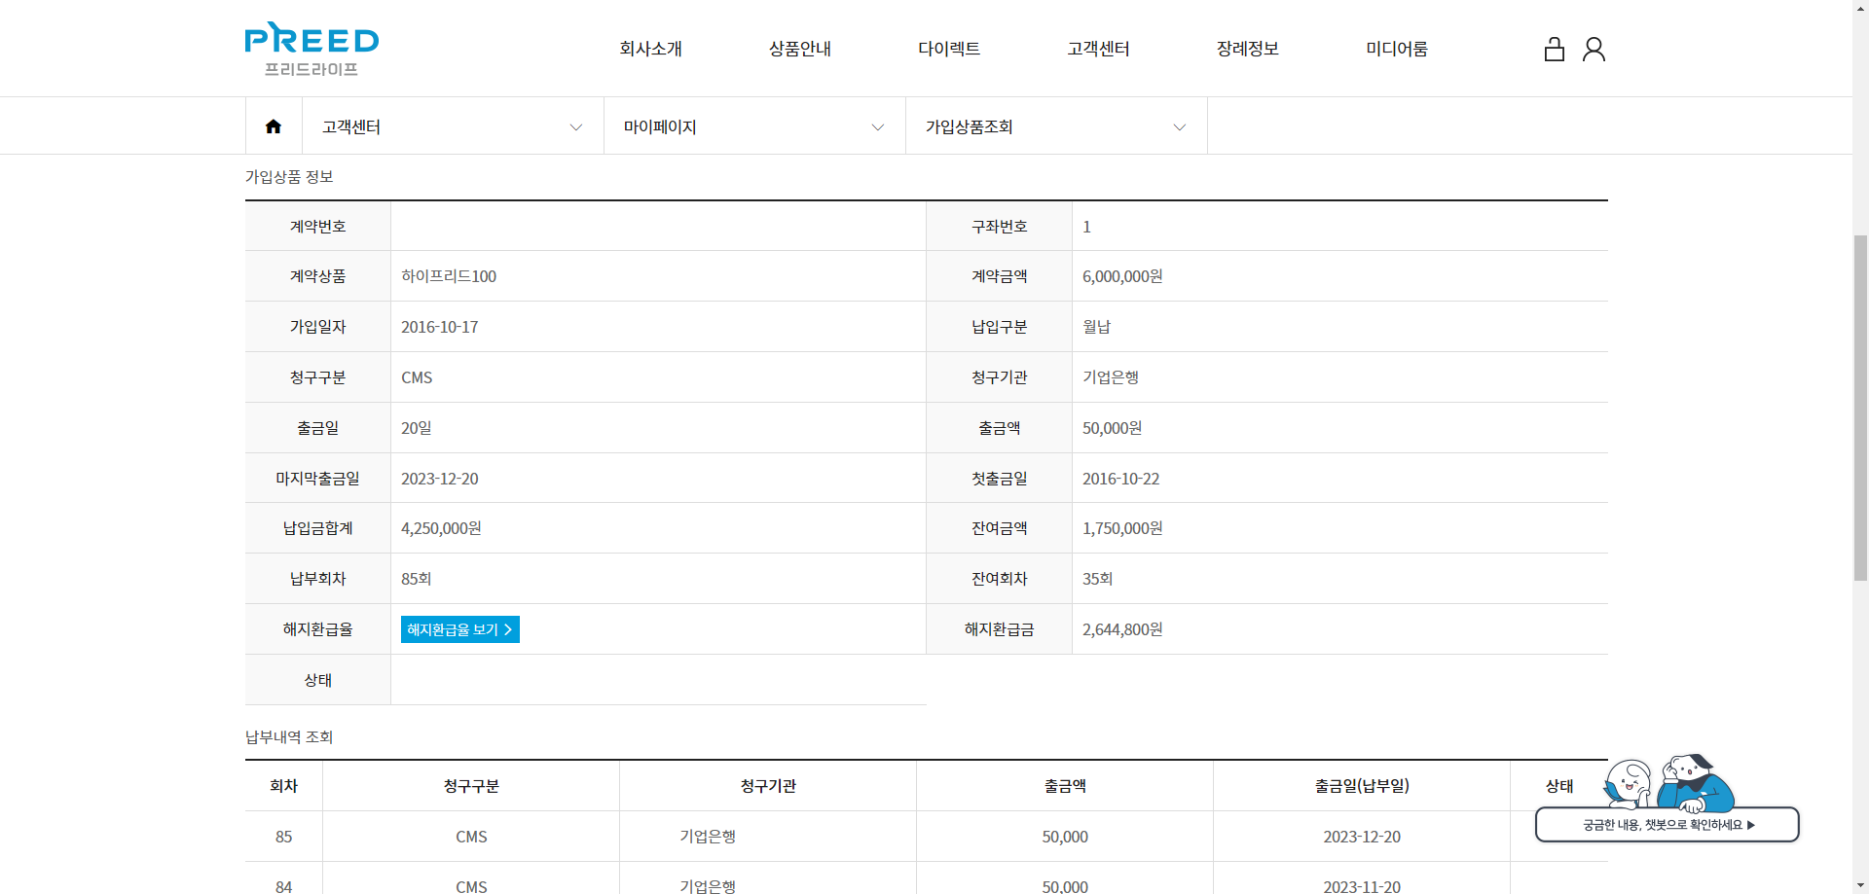
Task: Click the join date 2016-10-17
Action: 440,327
